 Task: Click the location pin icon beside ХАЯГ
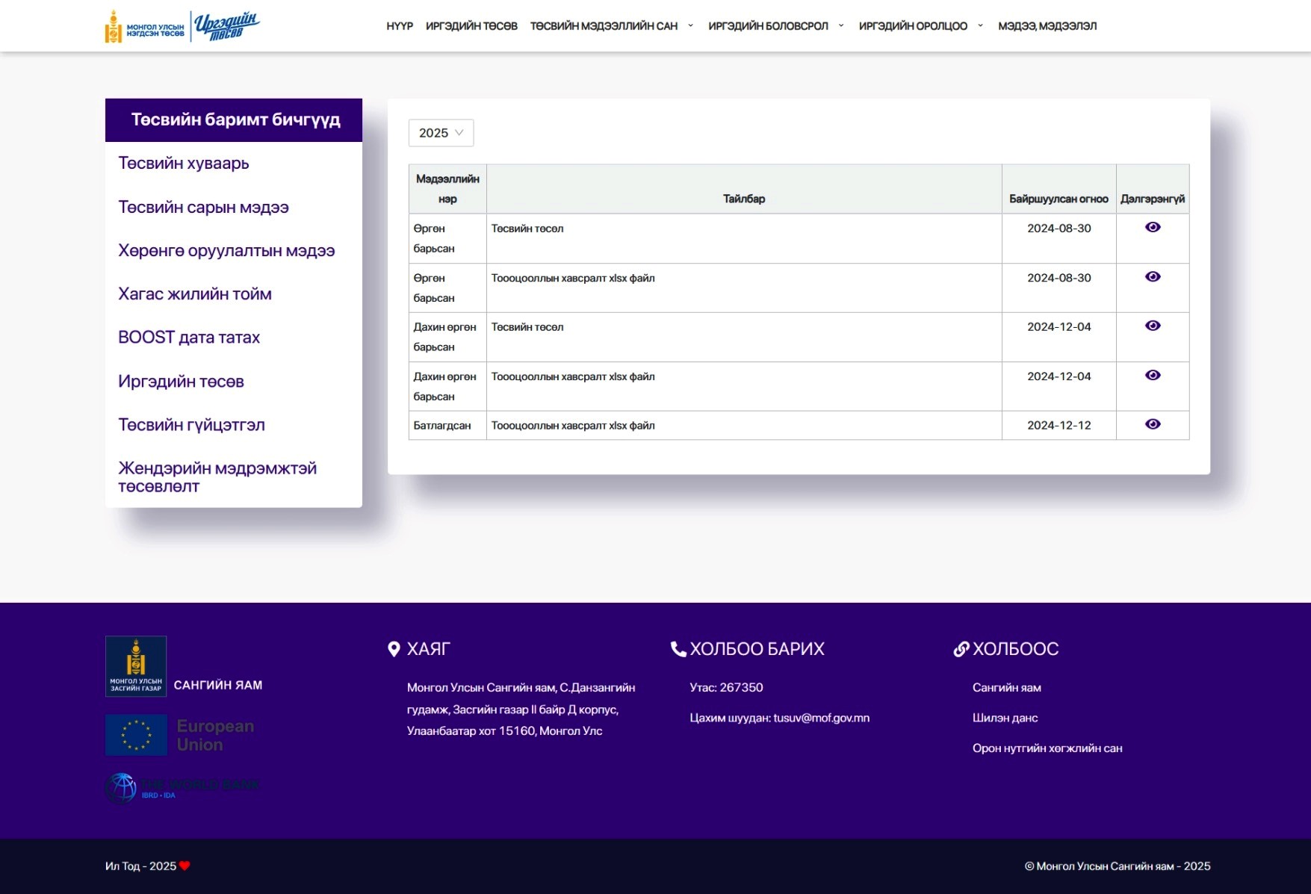[394, 649]
